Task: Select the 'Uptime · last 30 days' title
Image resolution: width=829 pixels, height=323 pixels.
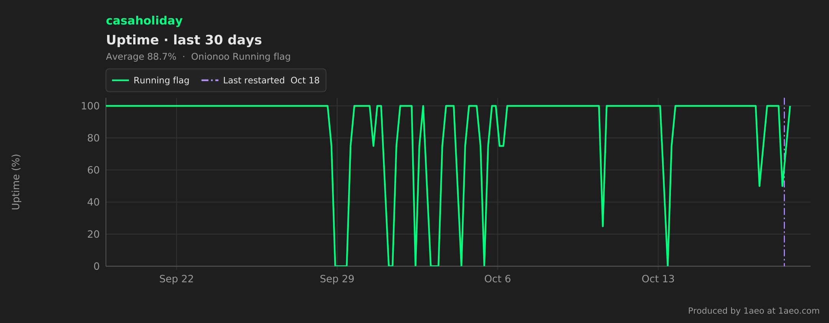Action: coord(184,40)
